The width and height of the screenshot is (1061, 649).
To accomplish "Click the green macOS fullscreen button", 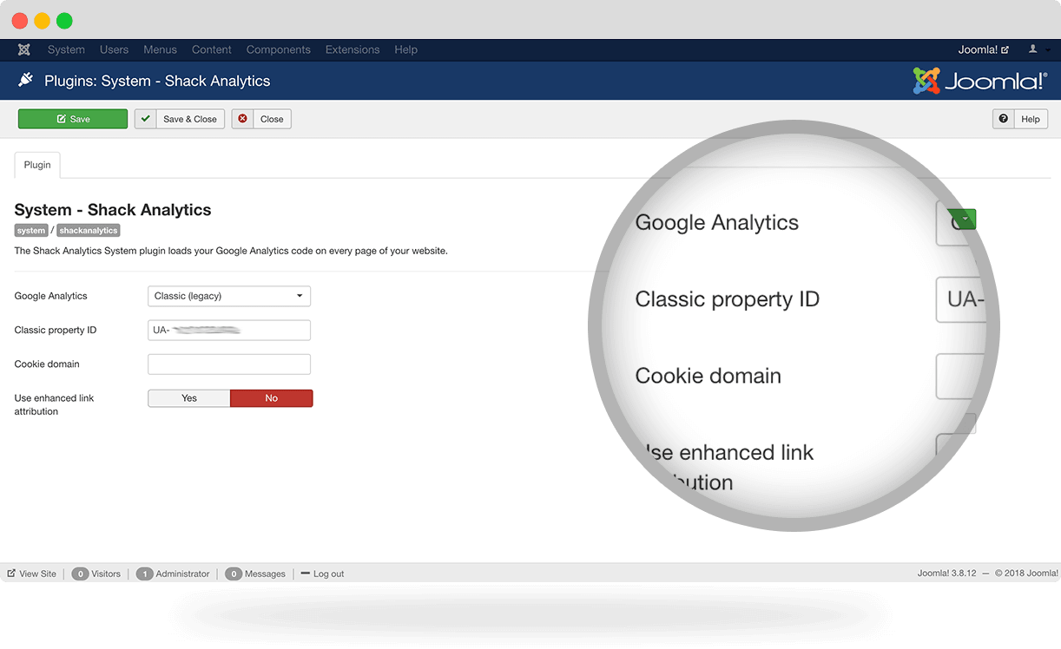I will (64, 21).
